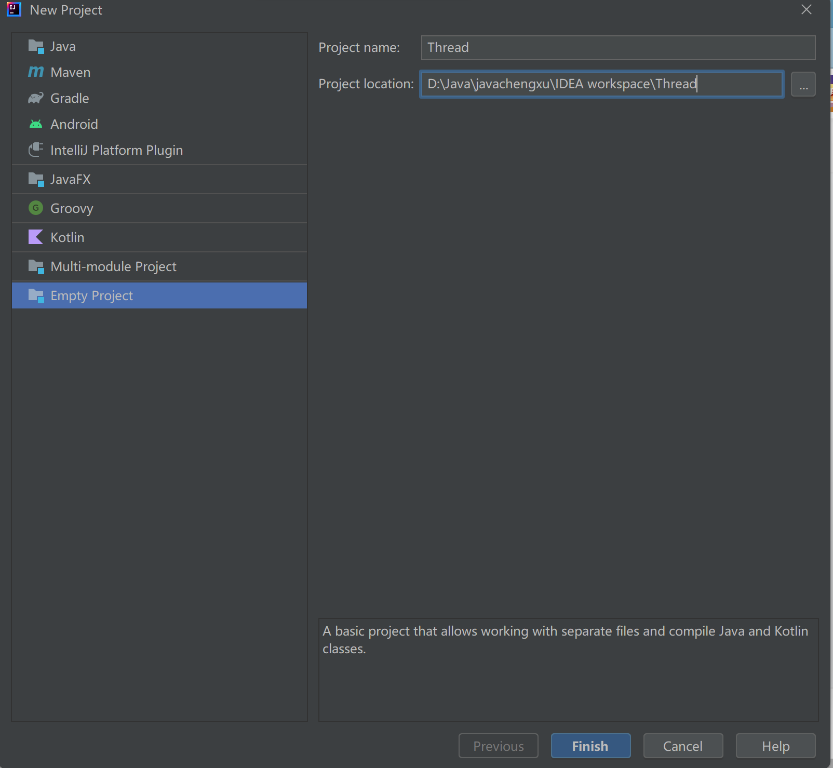Viewport: 833px width, 768px height.
Task: Click the Project name label
Action: tap(359, 47)
